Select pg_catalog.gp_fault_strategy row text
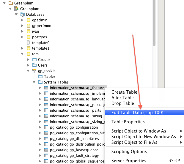 (74, 156)
